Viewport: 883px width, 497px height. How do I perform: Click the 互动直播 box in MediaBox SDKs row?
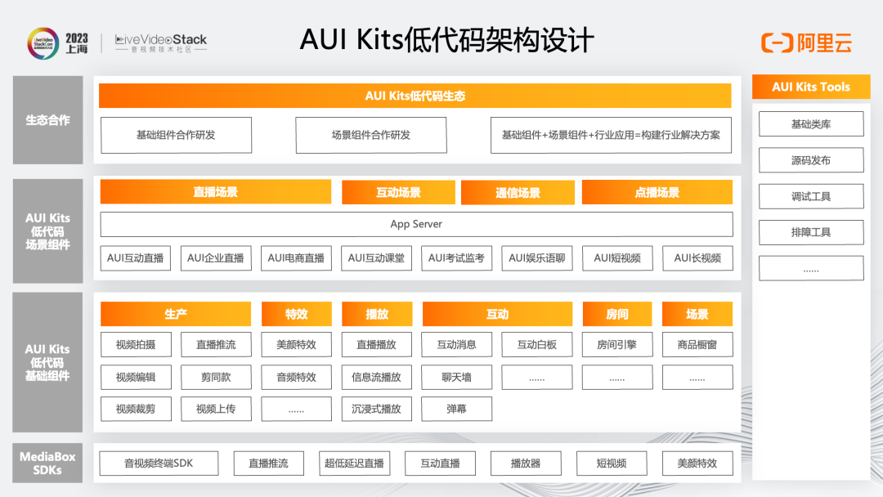[x=441, y=463]
